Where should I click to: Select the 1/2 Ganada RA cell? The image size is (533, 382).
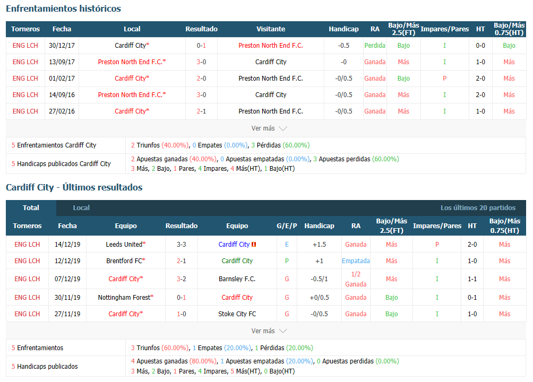coord(356,279)
